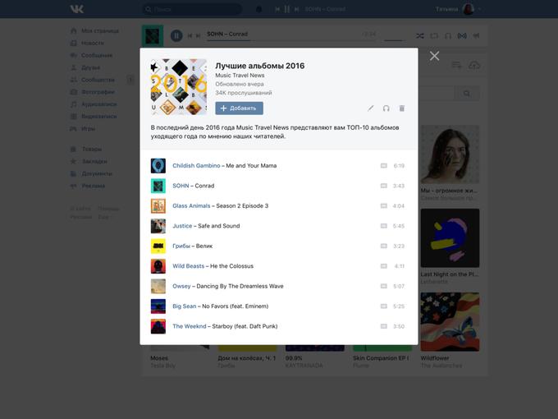Click the add playlist icon

coord(456,65)
